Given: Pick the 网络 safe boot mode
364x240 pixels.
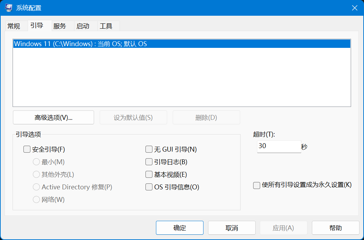Looking at the screenshot, I should tap(36, 199).
